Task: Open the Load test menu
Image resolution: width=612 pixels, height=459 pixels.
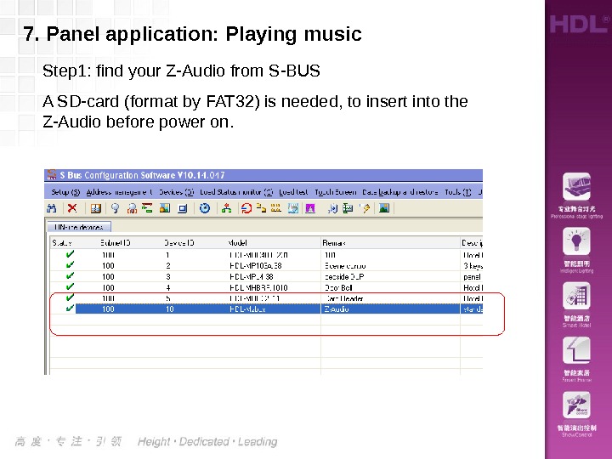Action: tap(293, 192)
